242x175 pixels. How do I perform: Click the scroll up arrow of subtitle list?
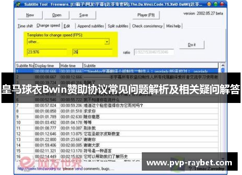[x=223, y=65]
